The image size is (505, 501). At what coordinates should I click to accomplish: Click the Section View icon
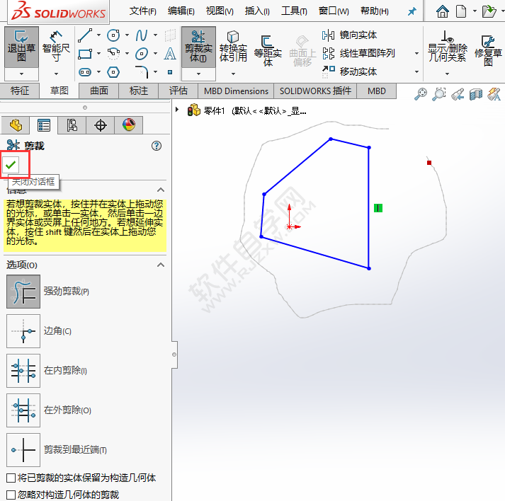point(476,94)
